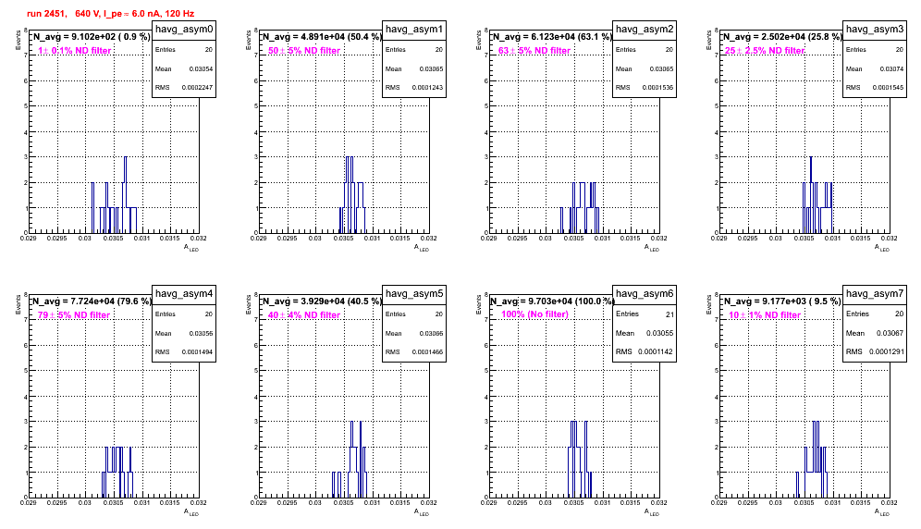Select the 1± 0.1% ND filter annotation

[75, 51]
